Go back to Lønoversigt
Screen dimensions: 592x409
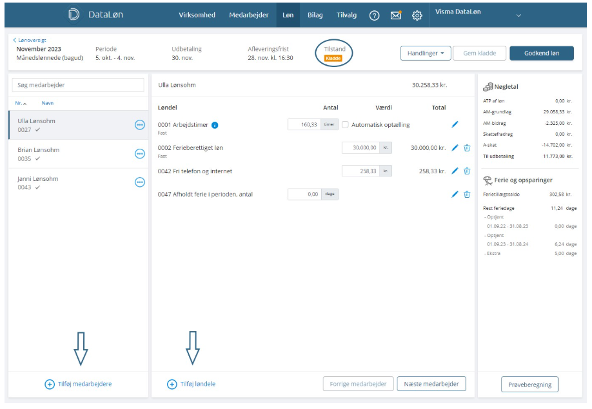[x=30, y=40]
